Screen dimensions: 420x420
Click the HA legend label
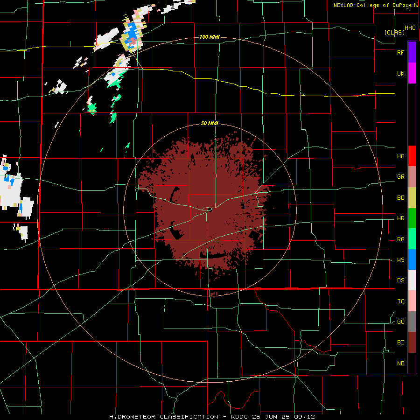coord(400,156)
